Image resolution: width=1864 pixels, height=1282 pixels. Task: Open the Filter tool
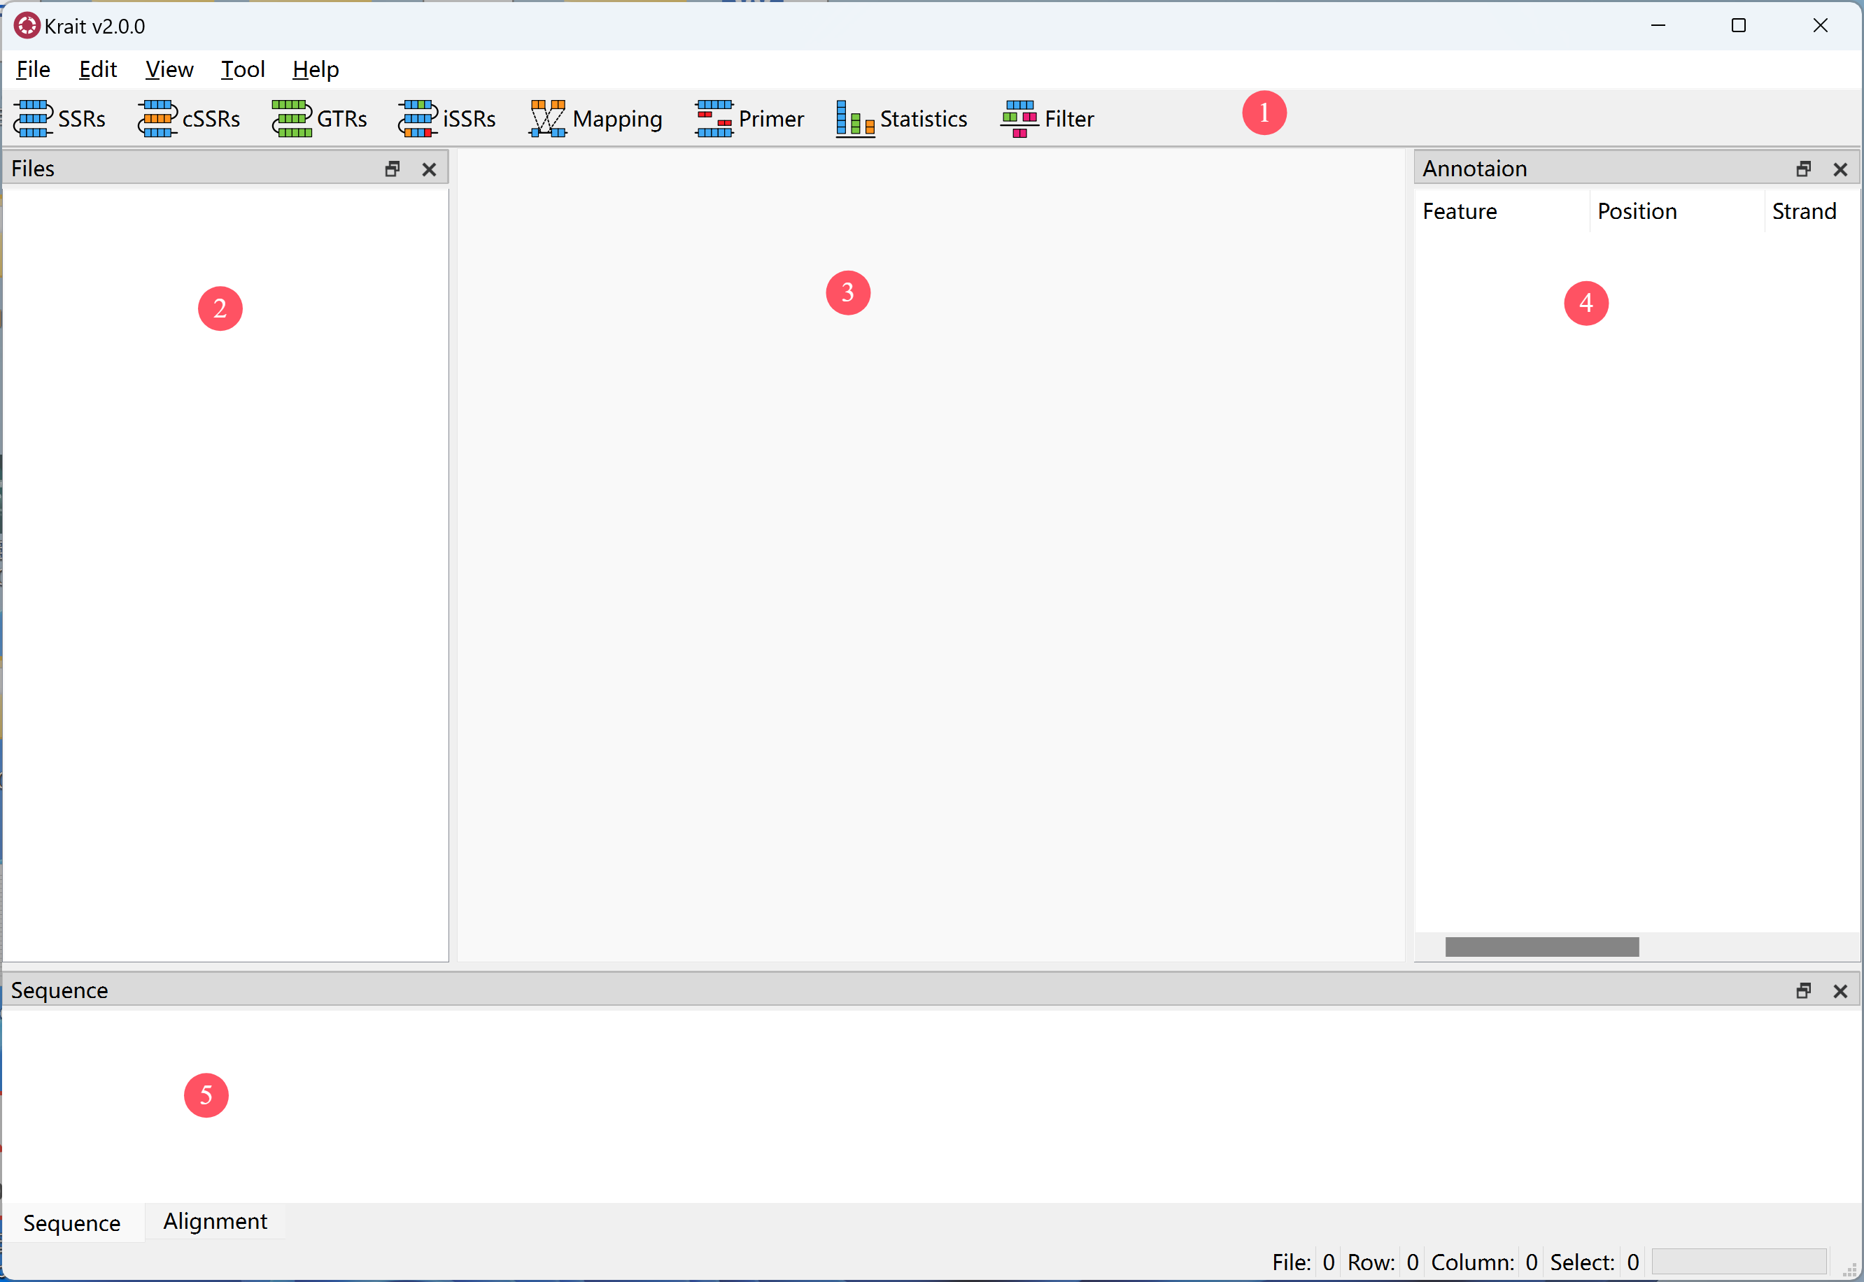1047,119
